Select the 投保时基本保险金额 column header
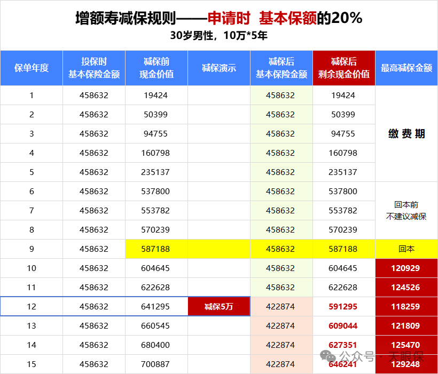Screen dimensions: 438x374 94,68
